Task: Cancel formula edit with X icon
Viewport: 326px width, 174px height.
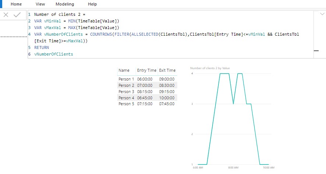Action: (6, 15)
